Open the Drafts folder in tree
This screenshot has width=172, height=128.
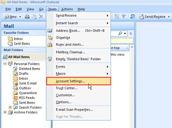pyautogui.click(x=24, y=73)
